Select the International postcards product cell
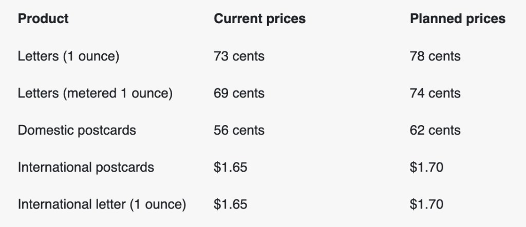 click(x=86, y=167)
